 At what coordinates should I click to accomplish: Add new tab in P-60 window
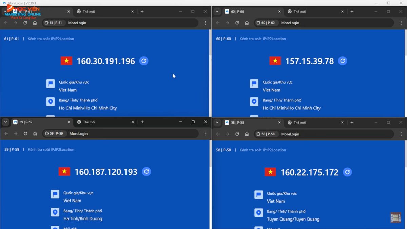(x=352, y=12)
